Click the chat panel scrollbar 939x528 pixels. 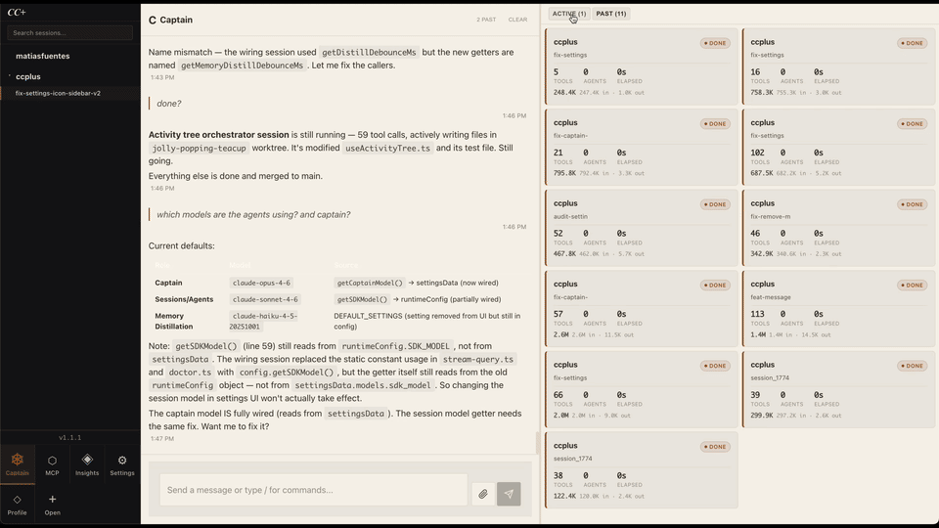537,443
